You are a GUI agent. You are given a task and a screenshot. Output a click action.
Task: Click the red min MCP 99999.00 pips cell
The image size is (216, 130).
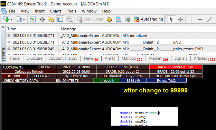point(176,67)
